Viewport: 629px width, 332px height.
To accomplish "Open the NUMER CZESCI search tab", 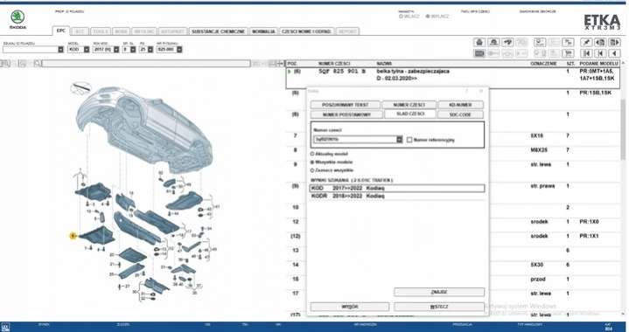I will pyautogui.click(x=409, y=105).
